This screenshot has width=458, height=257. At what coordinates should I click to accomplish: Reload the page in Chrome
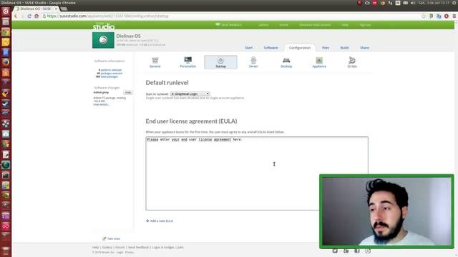click(29, 16)
